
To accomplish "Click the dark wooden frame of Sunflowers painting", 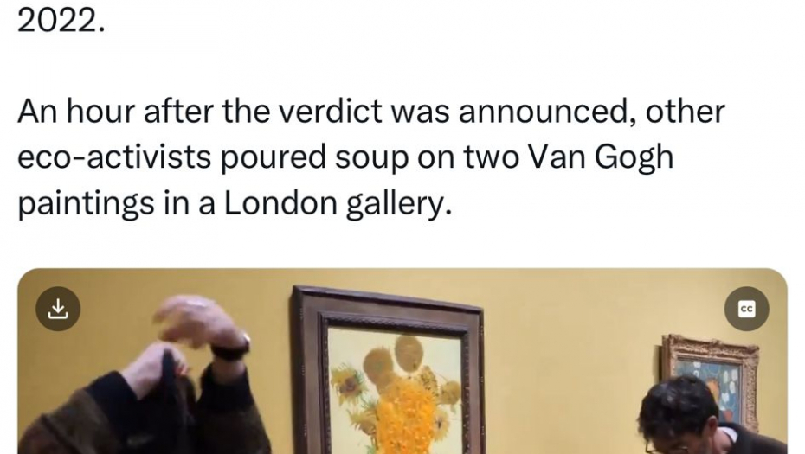I will [x=310, y=369].
